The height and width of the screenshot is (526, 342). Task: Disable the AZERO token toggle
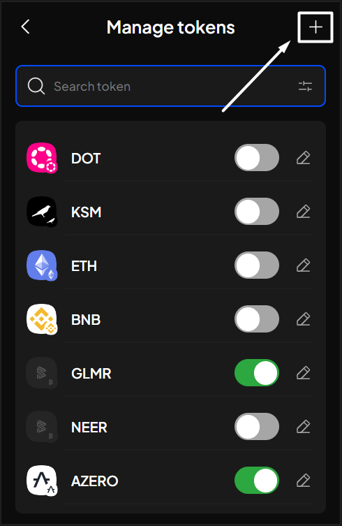(x=257, y=481)
